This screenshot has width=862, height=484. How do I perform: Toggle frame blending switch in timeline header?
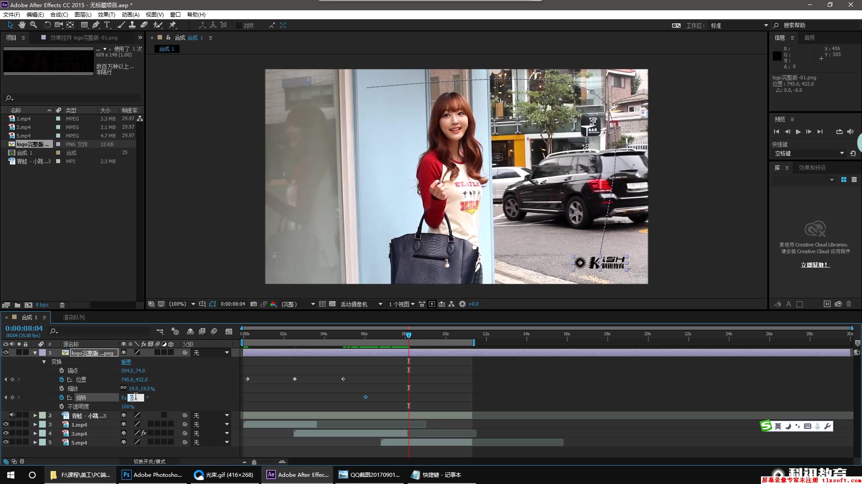pos(202,331)
